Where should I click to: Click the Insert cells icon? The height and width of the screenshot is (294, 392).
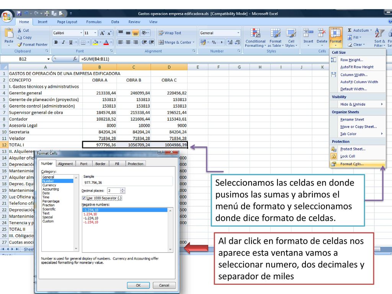click(308, 34)
